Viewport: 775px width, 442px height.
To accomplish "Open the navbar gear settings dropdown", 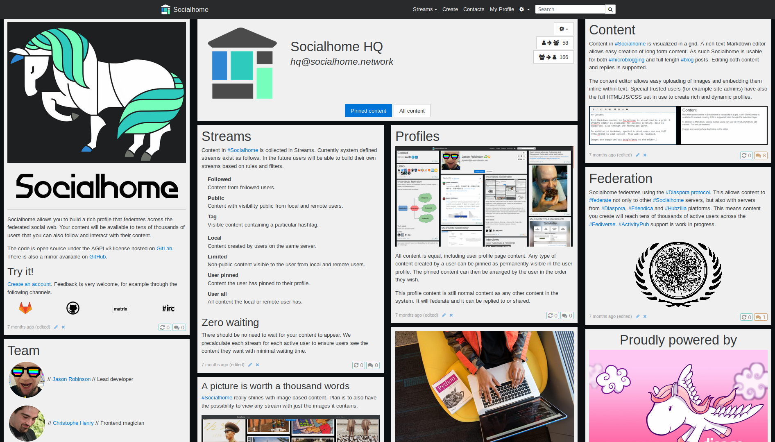I will tap(524, 9).
